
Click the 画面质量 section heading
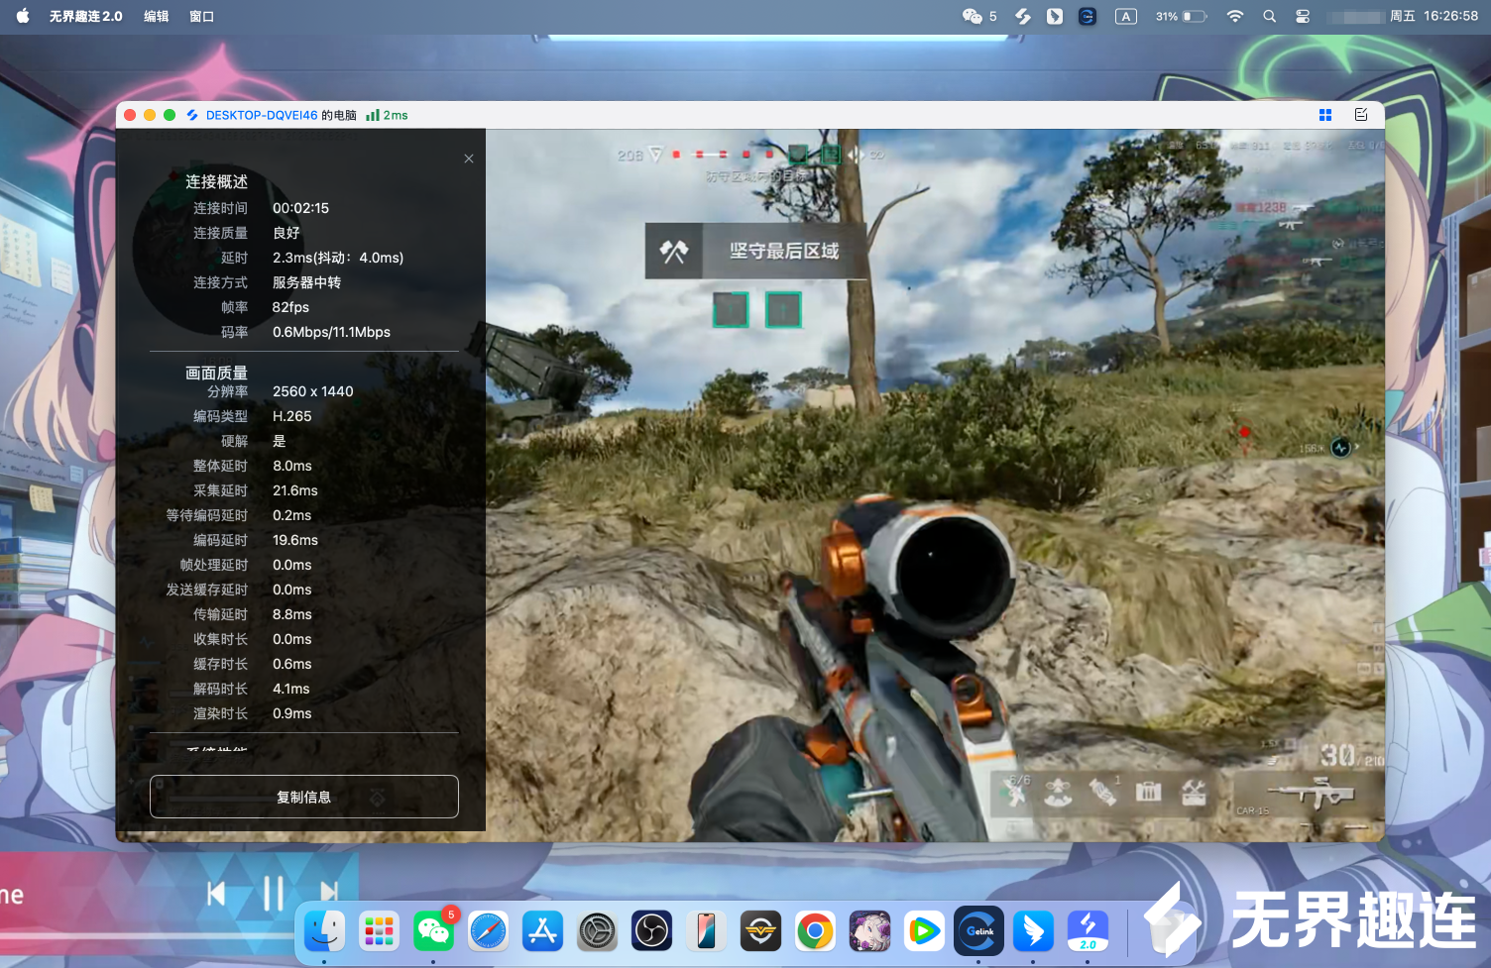tap(216, 373)
